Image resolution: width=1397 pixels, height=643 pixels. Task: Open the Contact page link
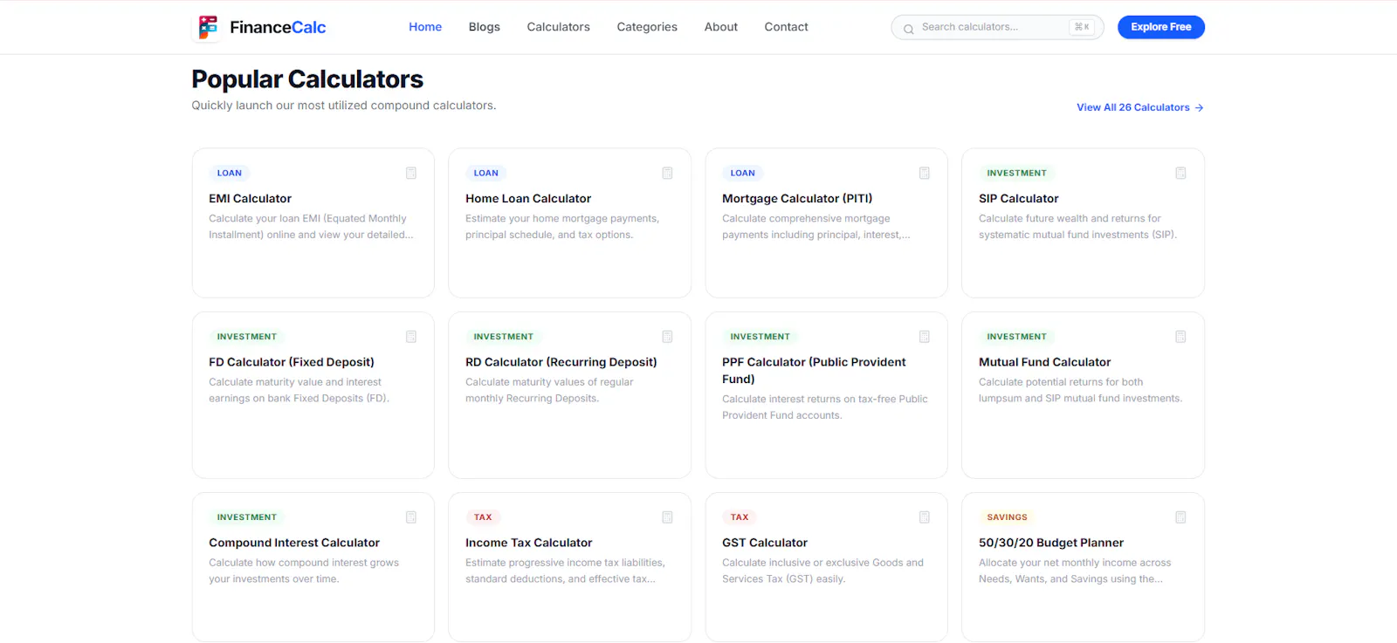(x=786, y=27)
